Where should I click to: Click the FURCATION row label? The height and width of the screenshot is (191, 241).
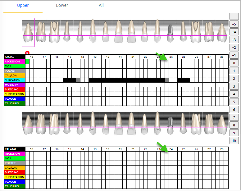click(x=15, y=80)
